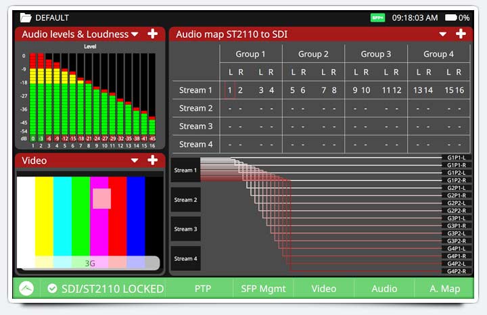Select the Group 1 column header
The width and height of the screenshot is (487, 315).
(251, 54)
